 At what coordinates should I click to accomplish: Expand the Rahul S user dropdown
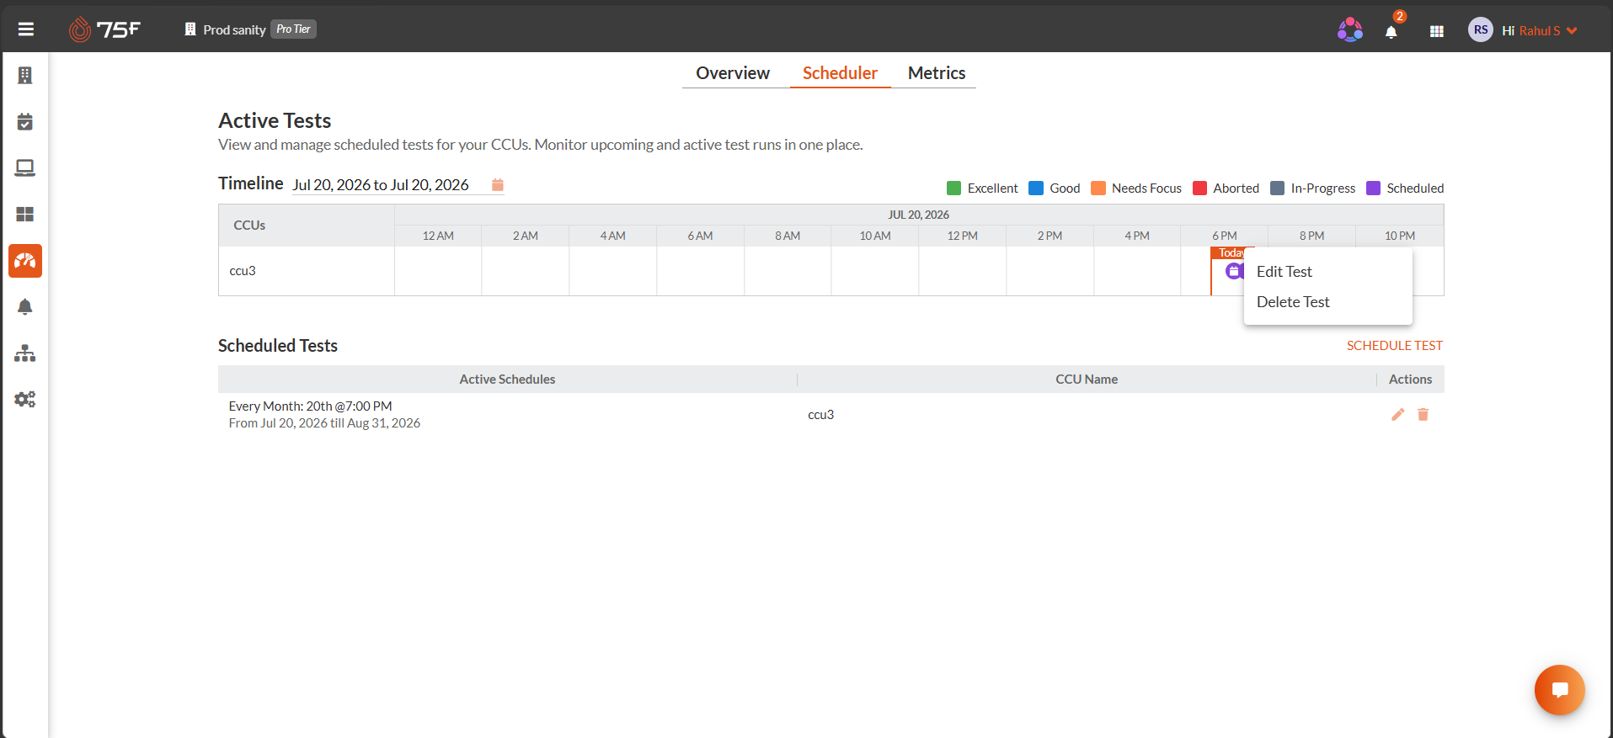click(x=1547, y=30)
